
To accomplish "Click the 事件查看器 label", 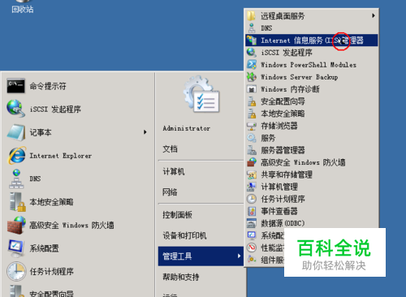I will (x=279, y=211).
